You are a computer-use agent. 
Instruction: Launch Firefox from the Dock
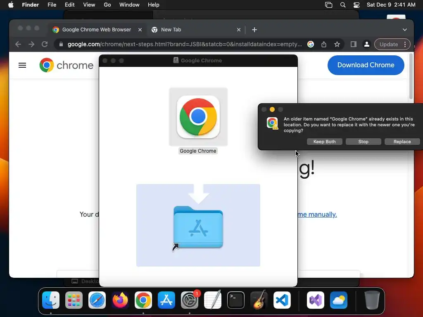(x=120, y=300)
